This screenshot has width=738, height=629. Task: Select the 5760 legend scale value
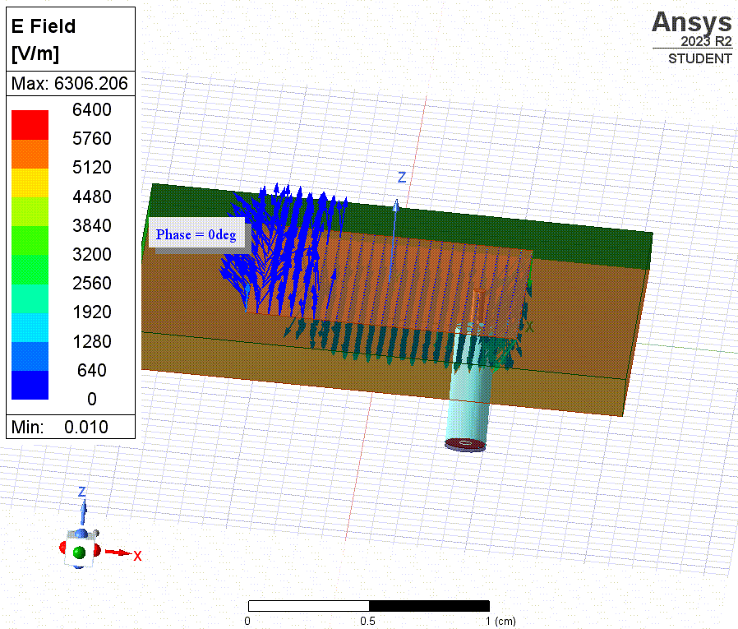click(92, 138)
